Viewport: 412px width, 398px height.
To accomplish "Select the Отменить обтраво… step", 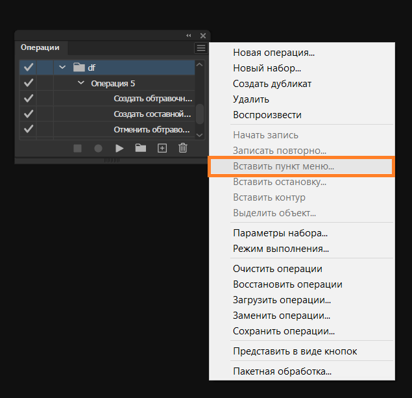I will 107,129.
